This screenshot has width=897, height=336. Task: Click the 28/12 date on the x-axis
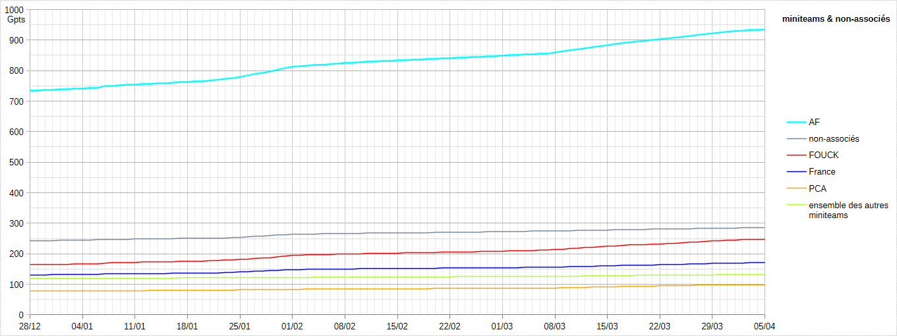(30, 326)
